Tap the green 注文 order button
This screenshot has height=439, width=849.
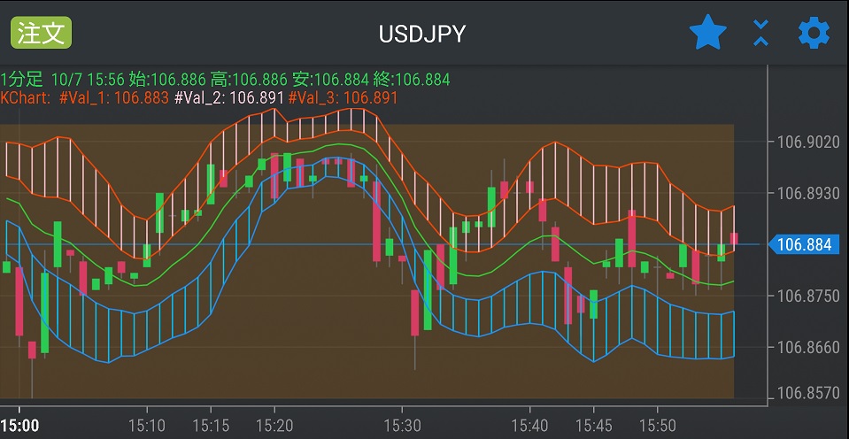click(41, 33)
